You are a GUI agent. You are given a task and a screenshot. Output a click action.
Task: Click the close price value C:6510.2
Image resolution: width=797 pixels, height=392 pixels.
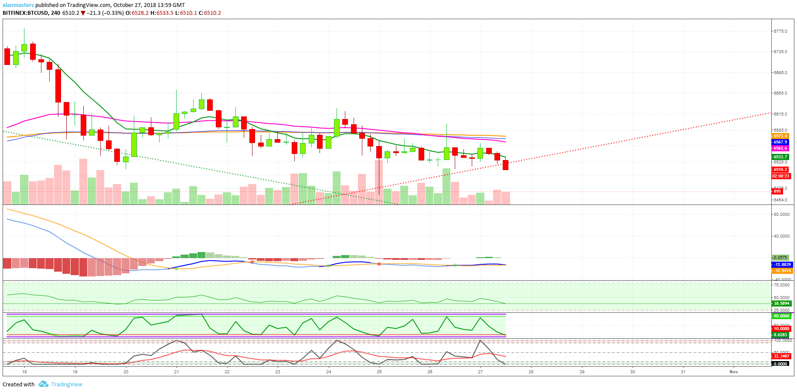point(210,13)
